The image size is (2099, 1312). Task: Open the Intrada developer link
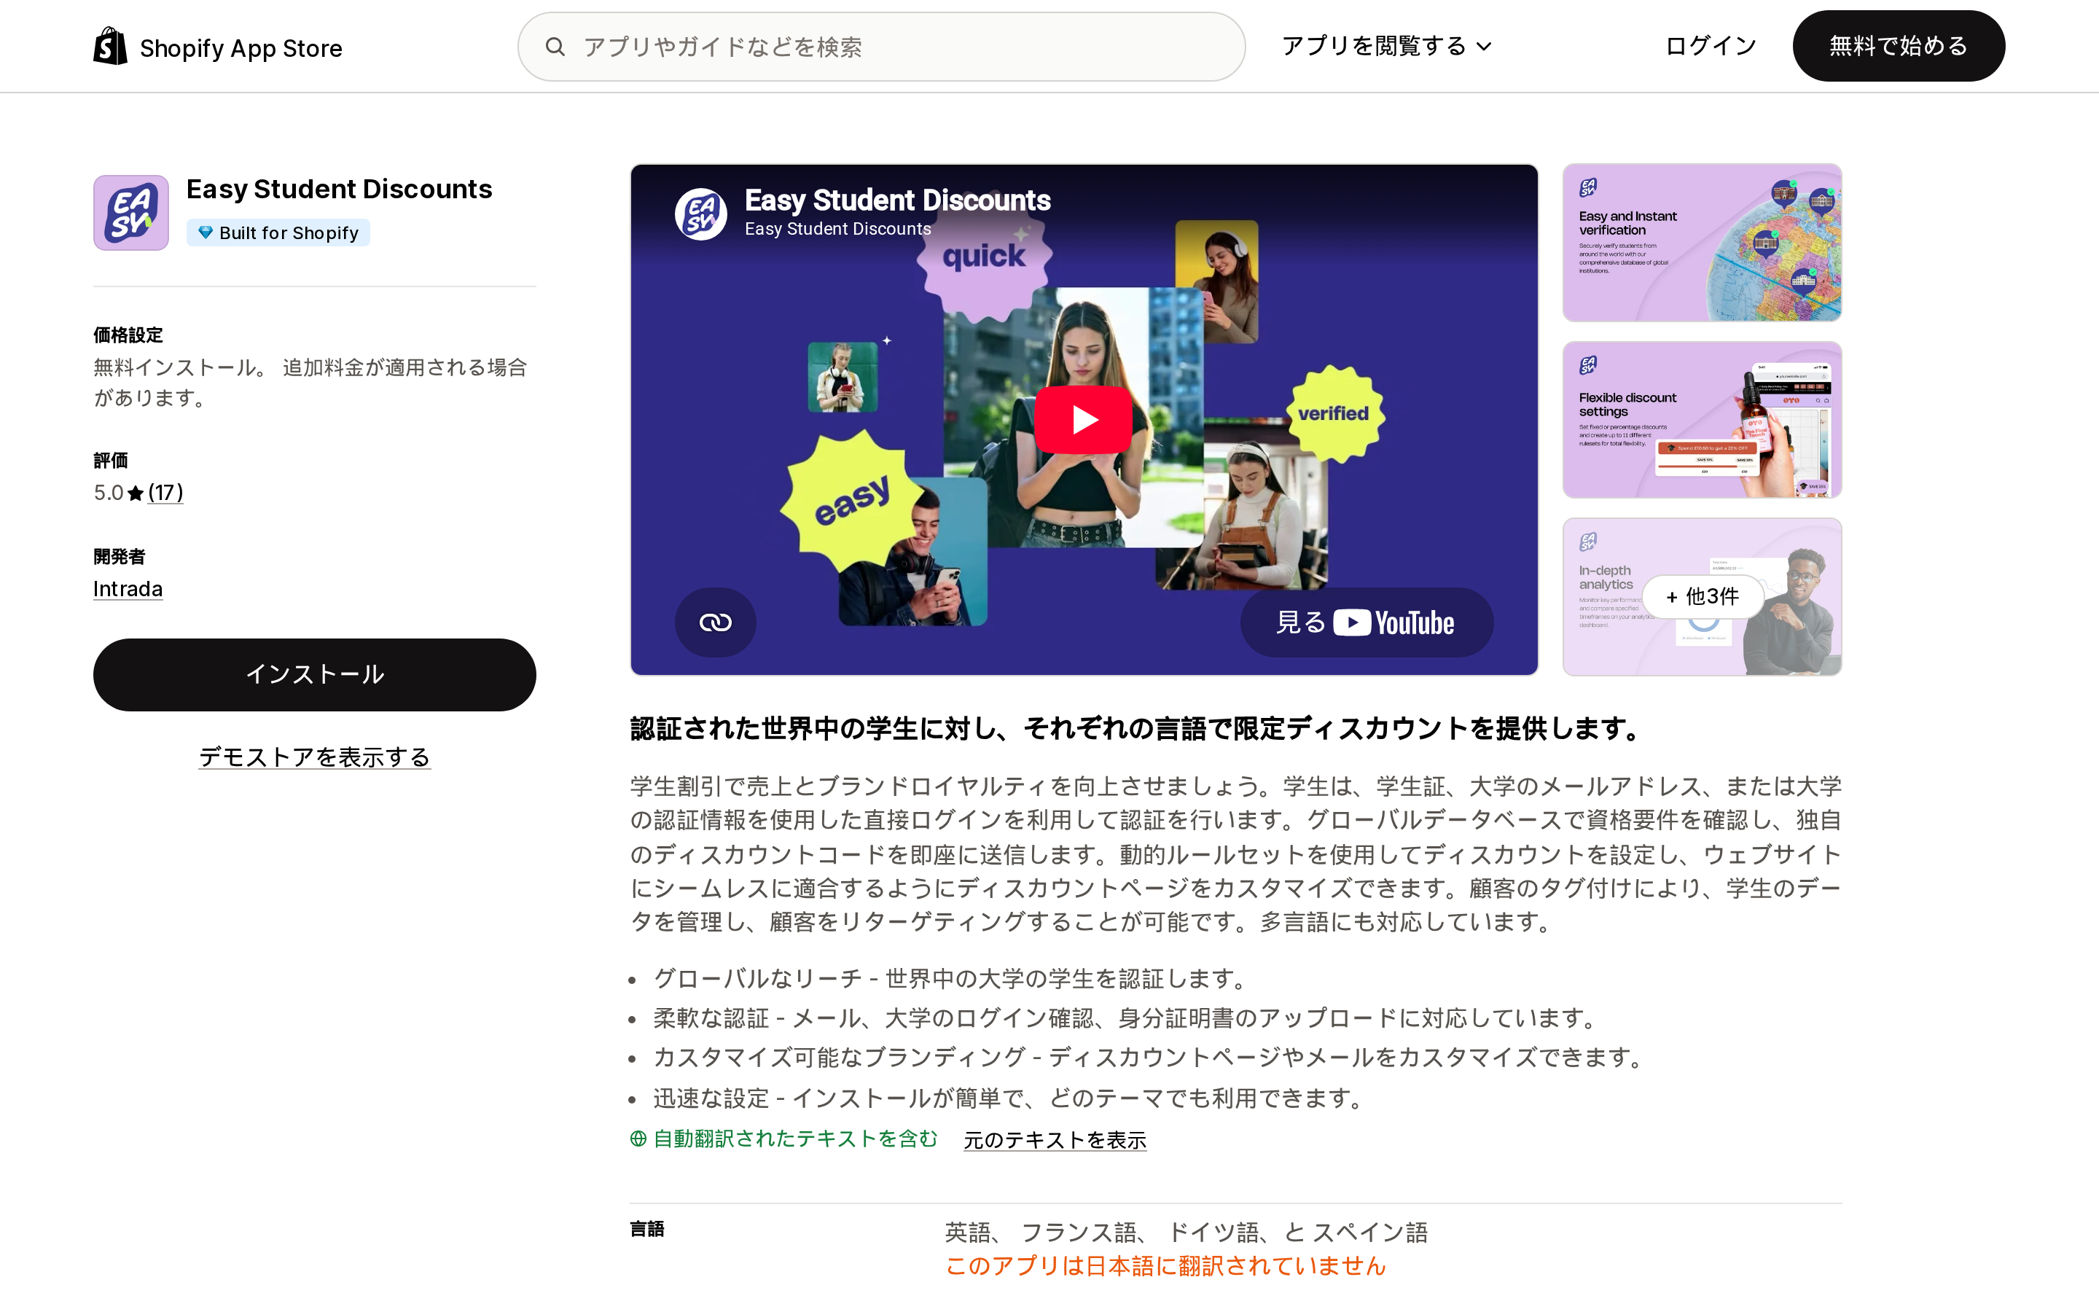pos(128,588)
